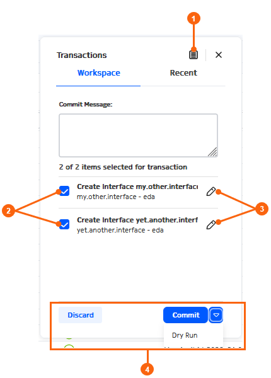
Task: Open the transaction list icon beside the close button
Action: [193, 55]
